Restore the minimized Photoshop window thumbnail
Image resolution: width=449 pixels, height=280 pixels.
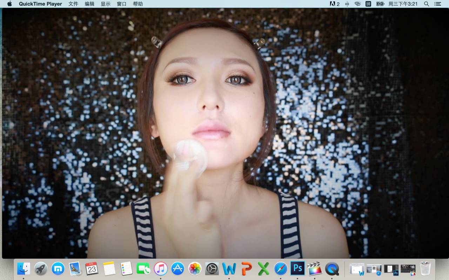click(391, 269)
